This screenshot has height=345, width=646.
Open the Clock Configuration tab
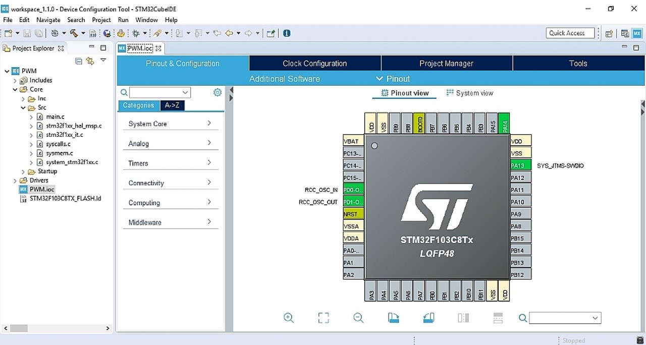(314, 64)
